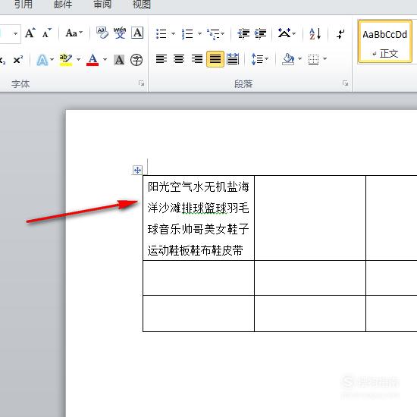Click the Shrink Font button
Screen dimensions: 417x417
(47, 33)
